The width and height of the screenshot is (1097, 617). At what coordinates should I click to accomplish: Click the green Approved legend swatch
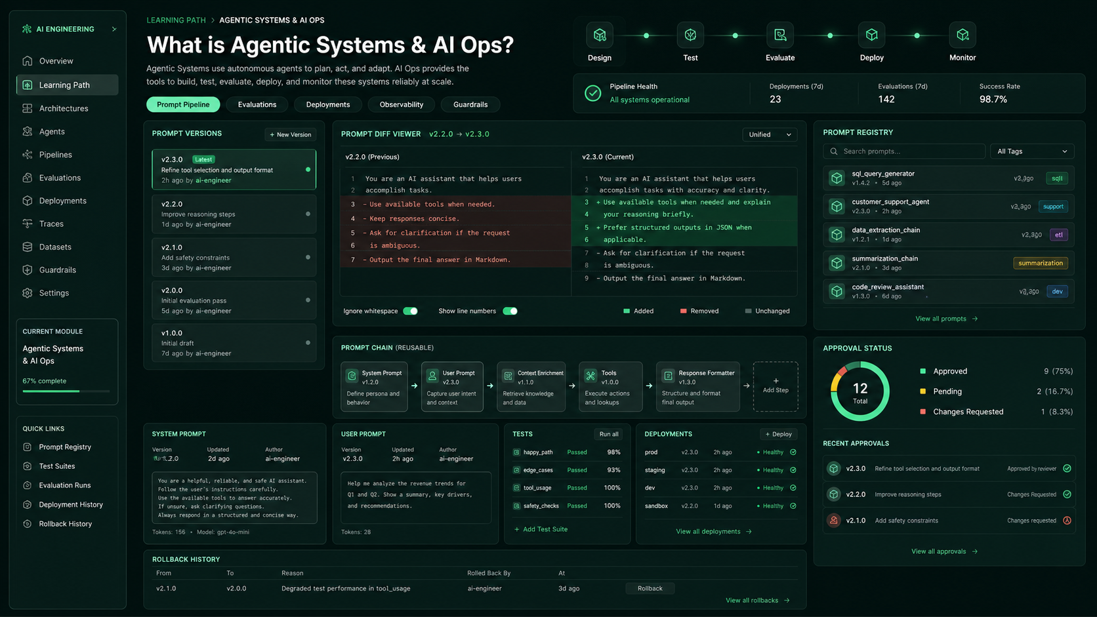923,371
